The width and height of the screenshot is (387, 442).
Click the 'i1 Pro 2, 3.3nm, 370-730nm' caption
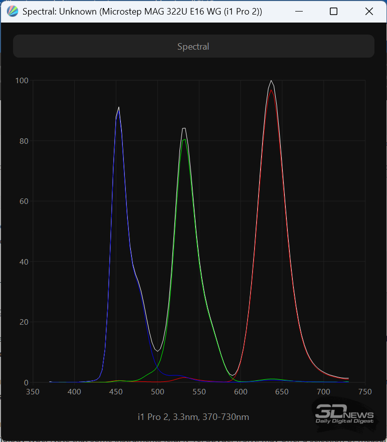point(193,417)
